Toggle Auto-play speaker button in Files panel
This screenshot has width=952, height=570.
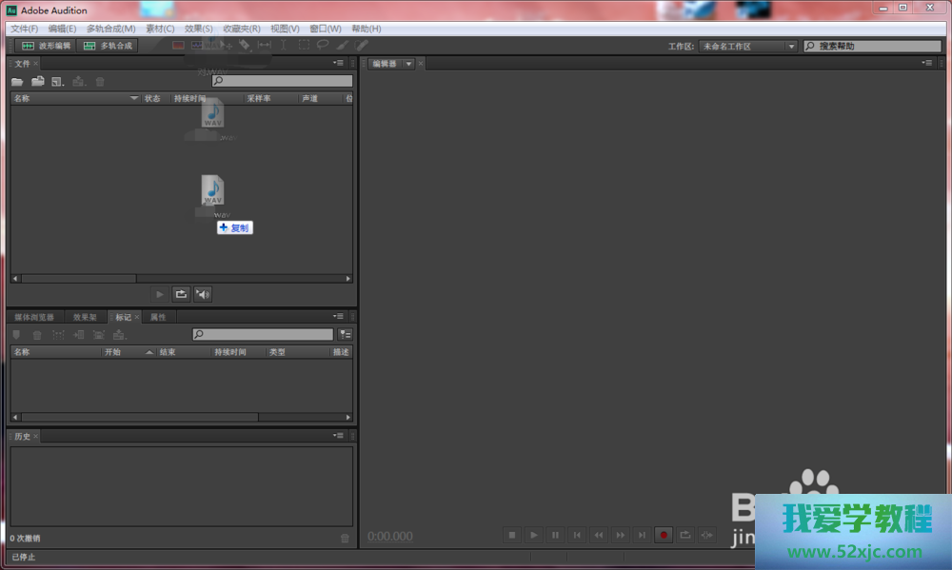[203, 294]
